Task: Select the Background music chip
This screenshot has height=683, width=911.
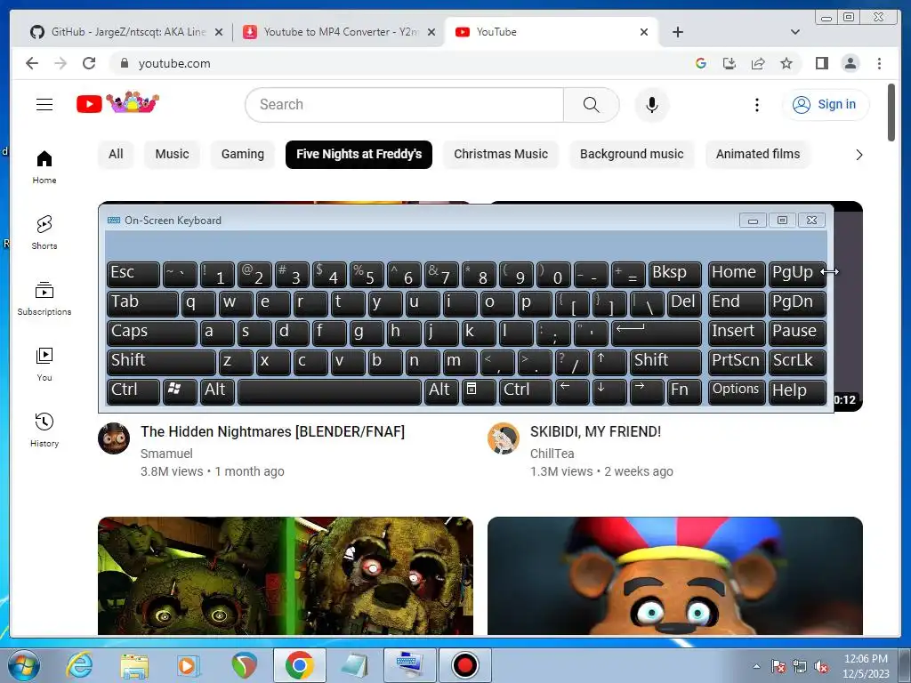Action: (632, 155)
